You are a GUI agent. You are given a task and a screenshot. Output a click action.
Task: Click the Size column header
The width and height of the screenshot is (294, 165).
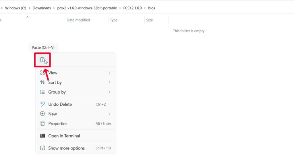click(x=150, y=20)
